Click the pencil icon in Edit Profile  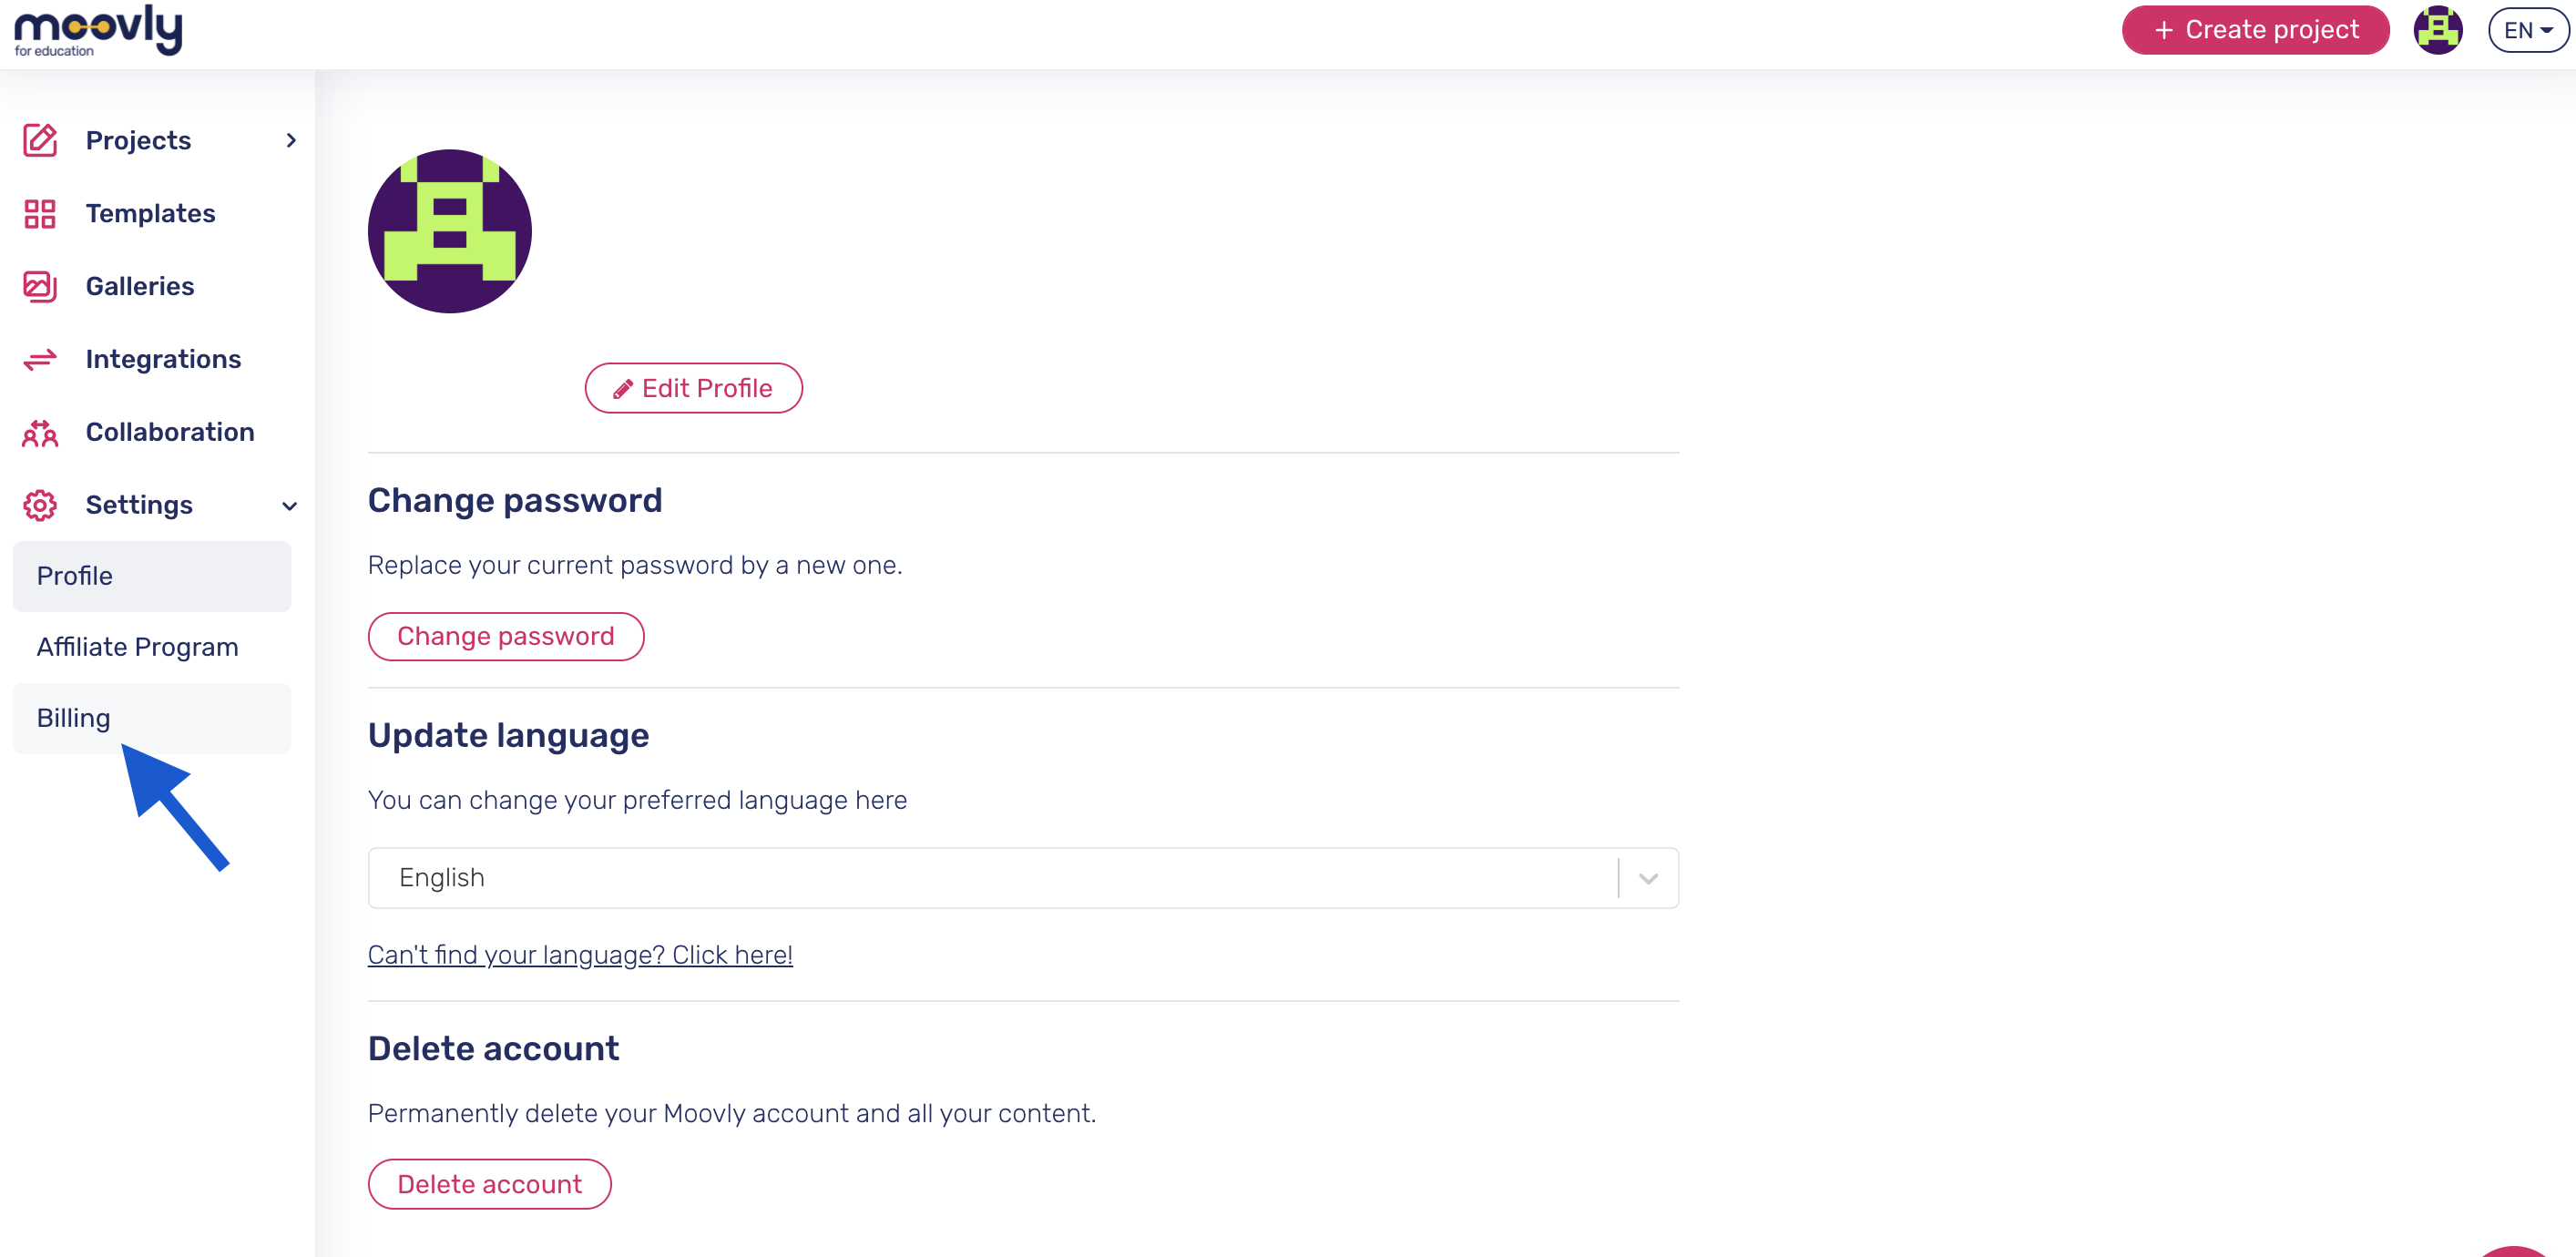(x=623, y=389)
